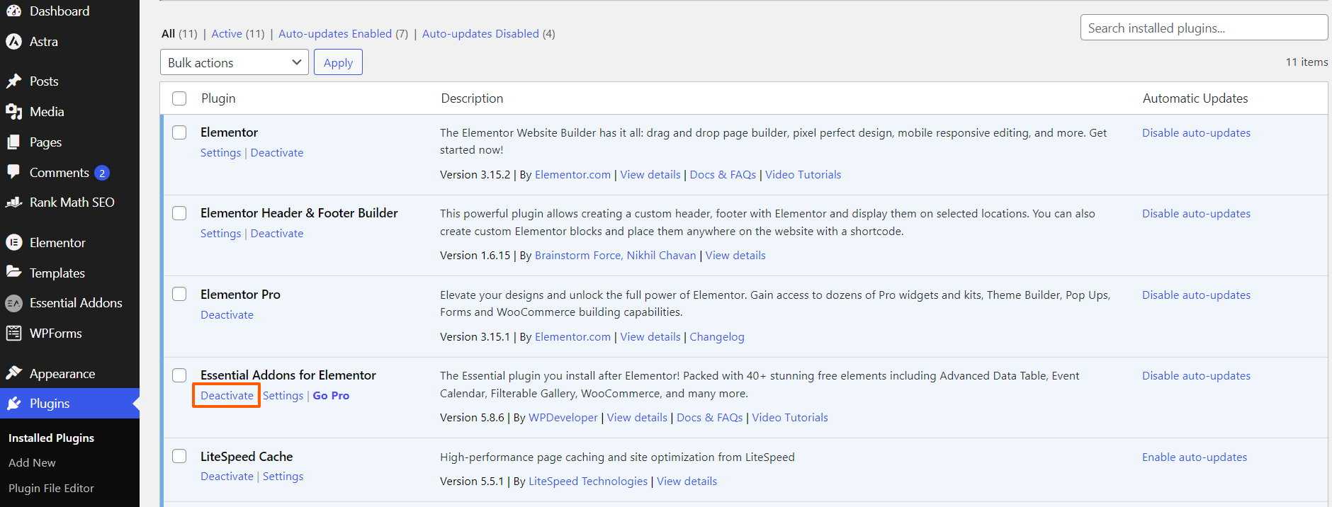This screenshot has width=1332, height=507.
Task: Select the LiteSpeed Cache checkbox
Action: (179, 456)
